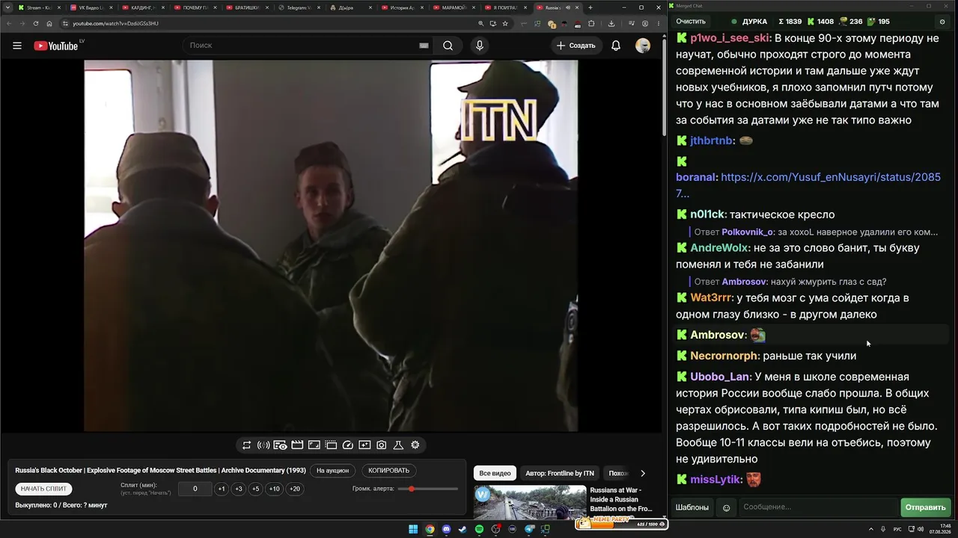The height and width of the screenshot is (538, 958).
Task: Open the browser downloads icon
Action: (x=611, y=23)
